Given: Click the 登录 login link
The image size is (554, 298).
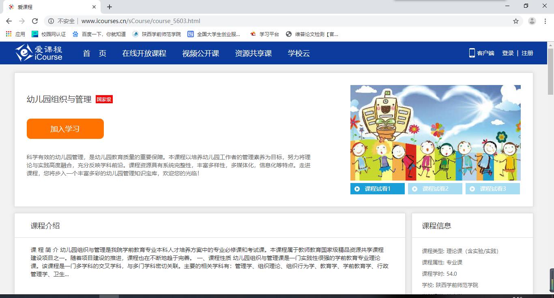Looking at the screenshot, I should [508, 53].
